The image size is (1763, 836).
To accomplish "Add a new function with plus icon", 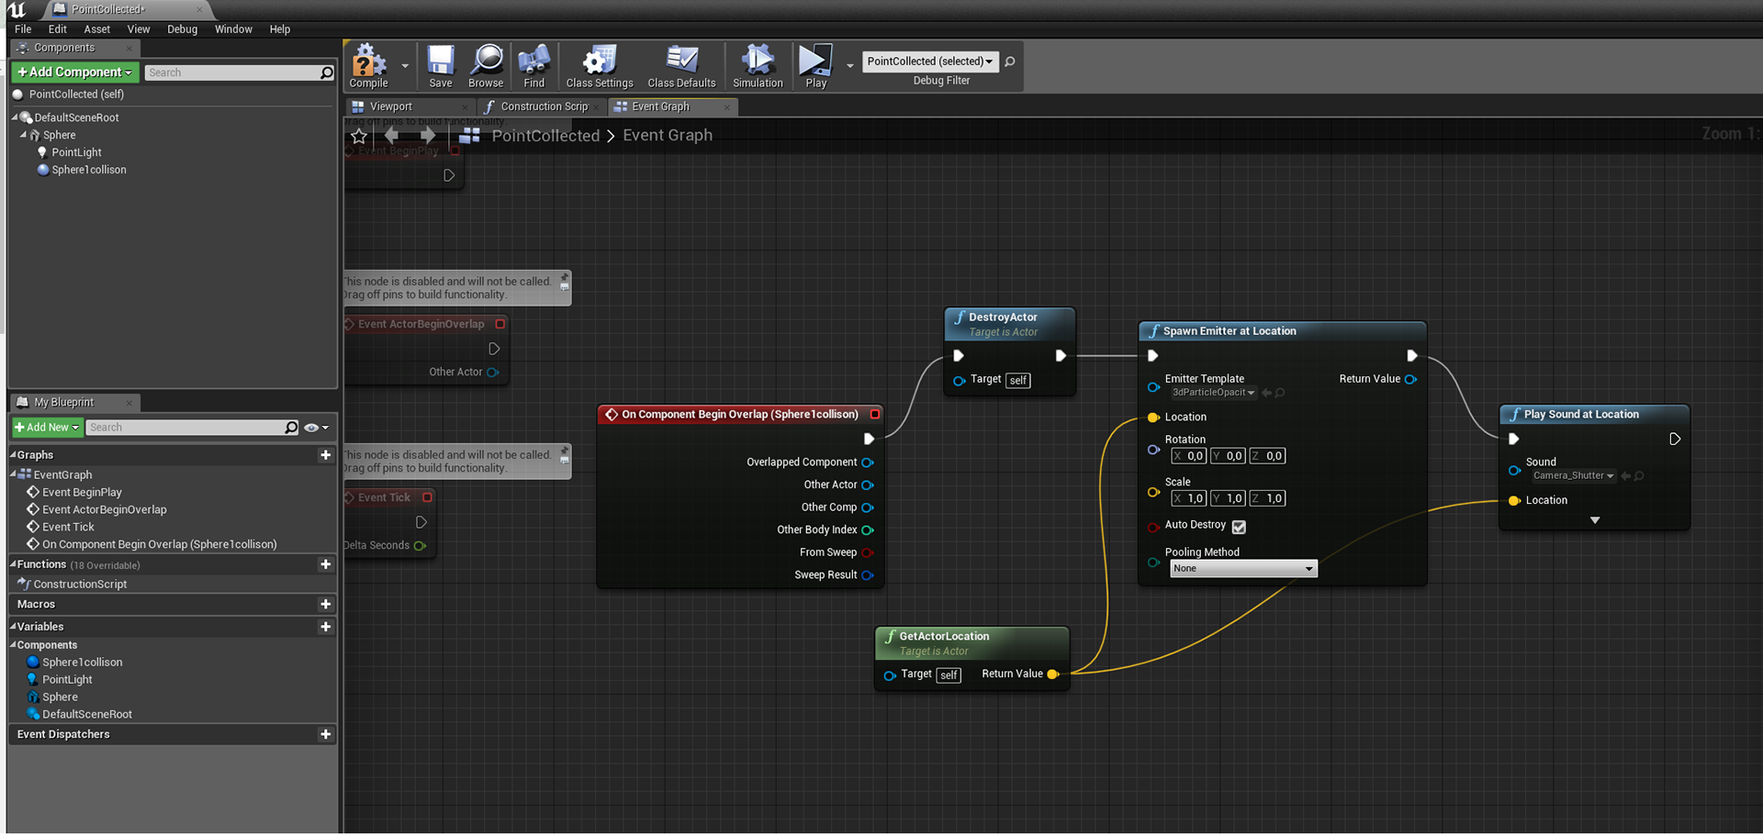I will pos(325,564).
